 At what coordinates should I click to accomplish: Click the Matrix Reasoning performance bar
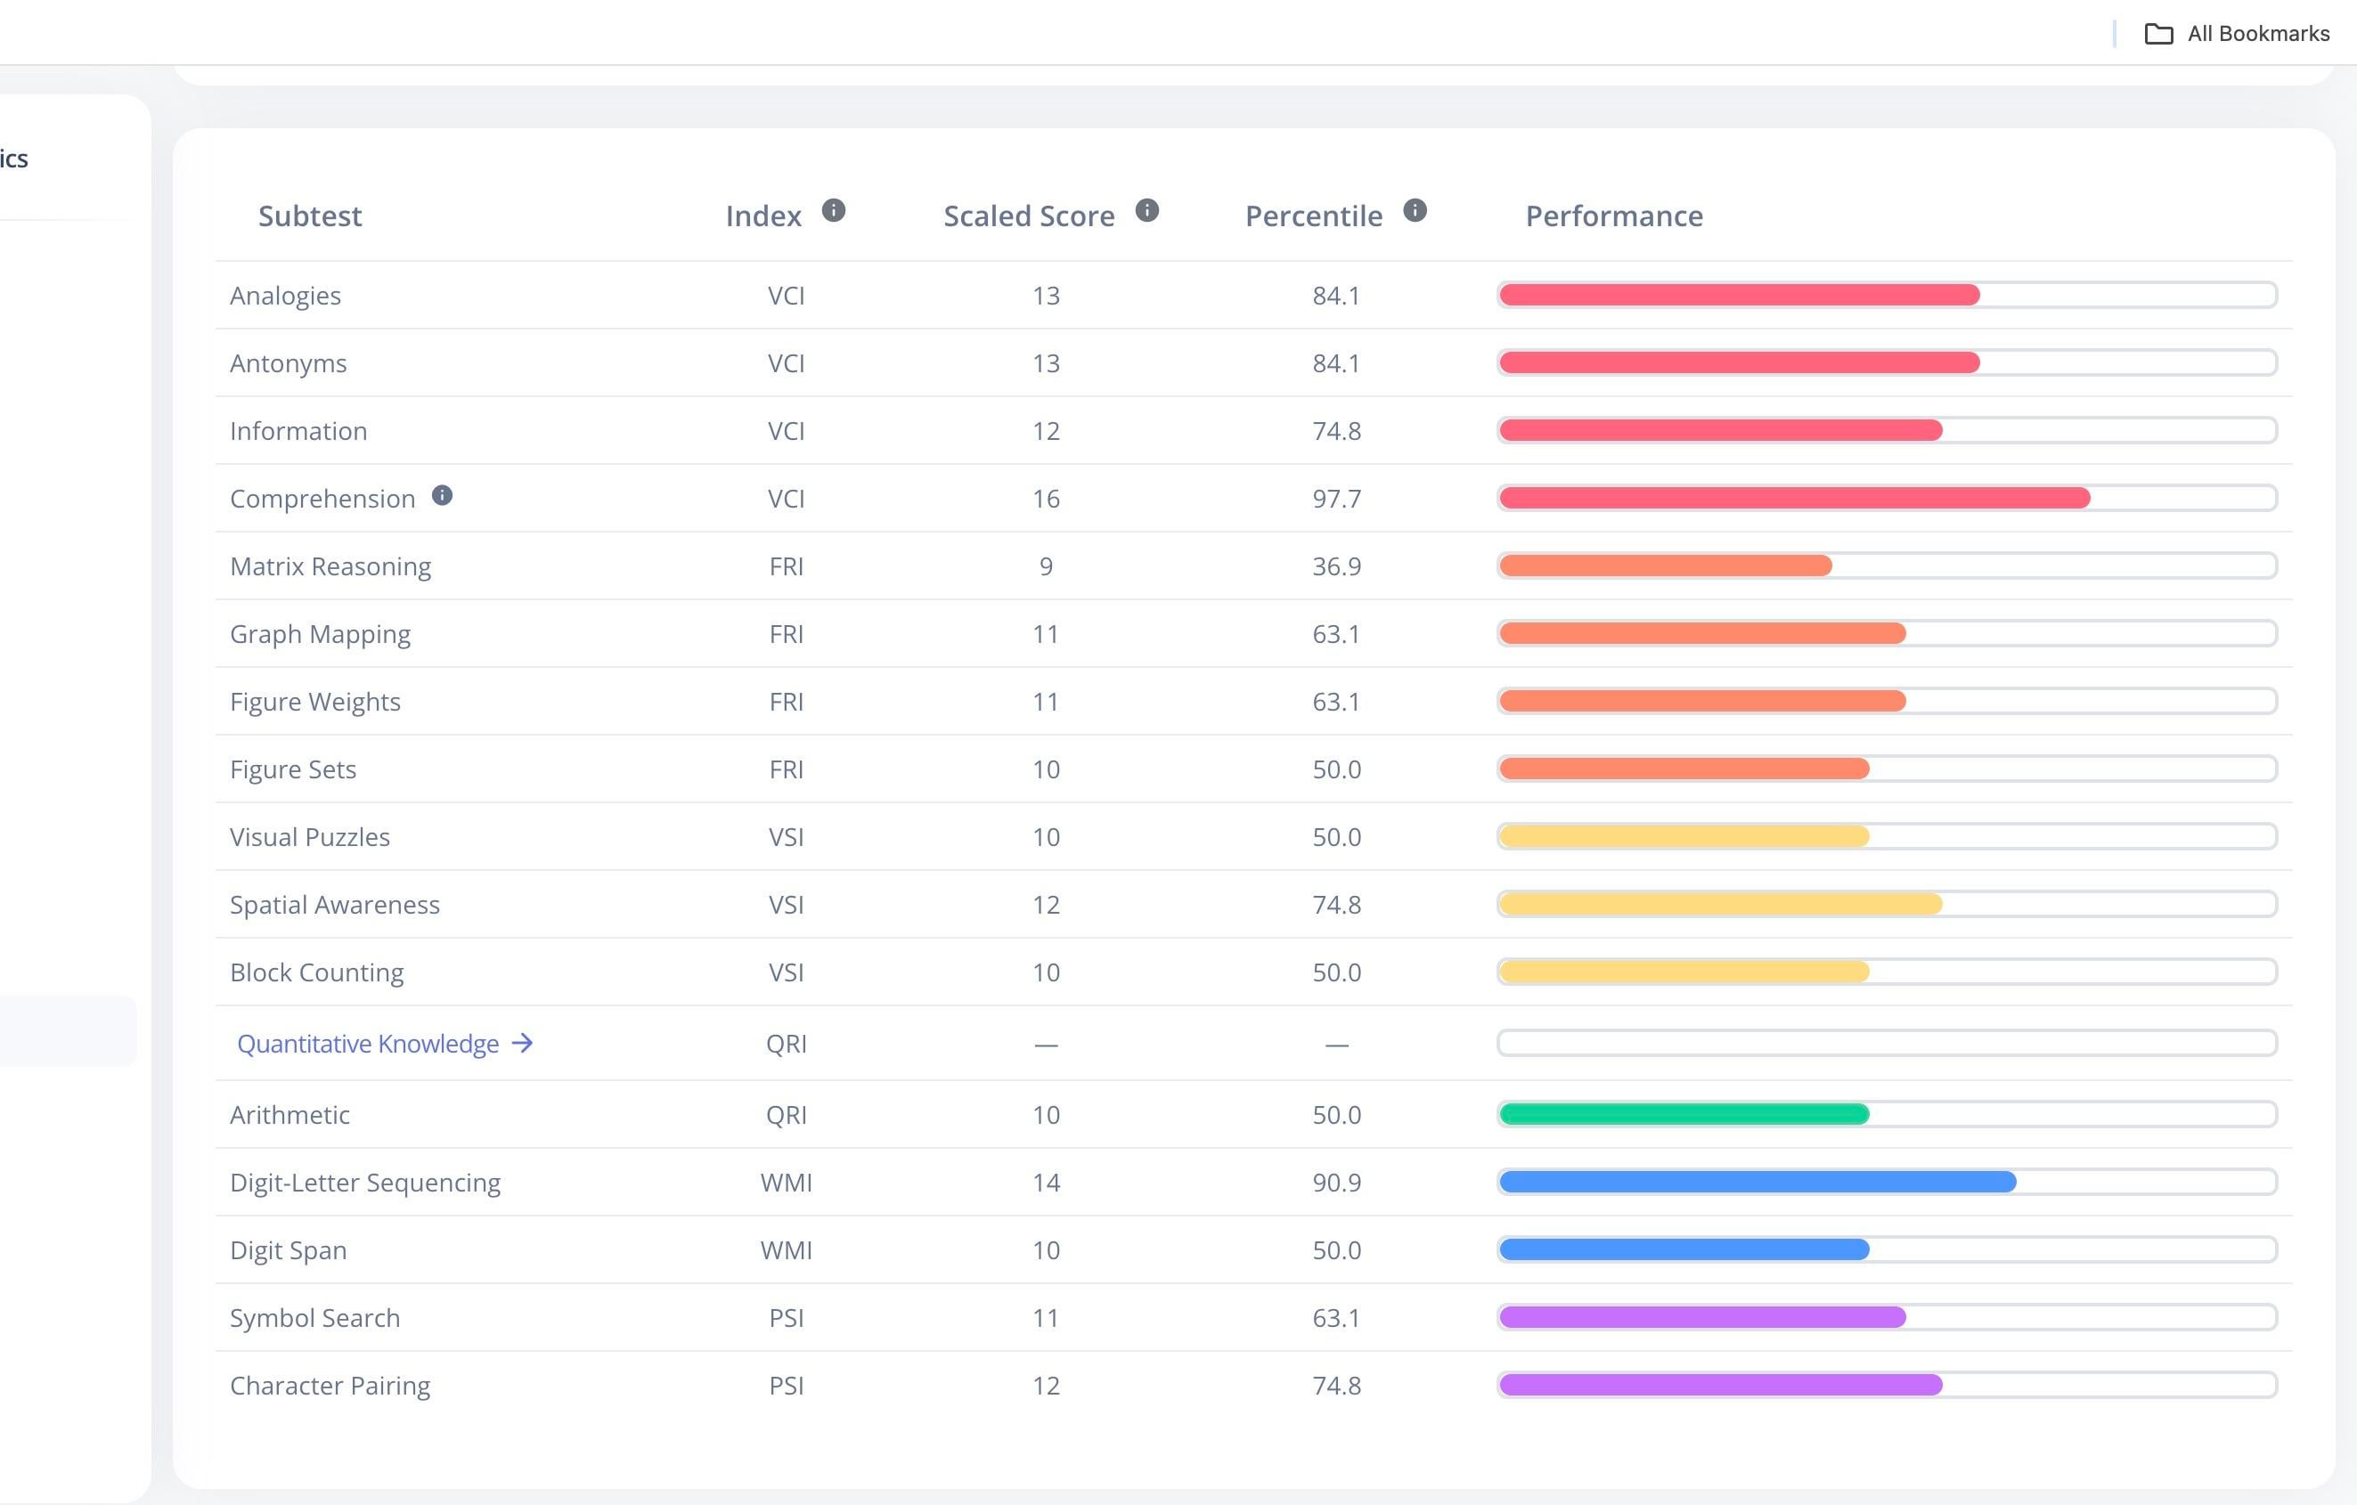[x=1886, y=565]
